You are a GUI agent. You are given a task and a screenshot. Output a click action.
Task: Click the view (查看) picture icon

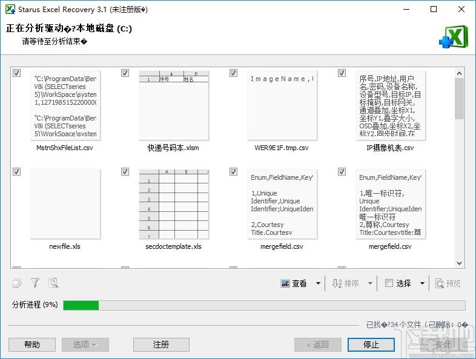coord(285,283)
